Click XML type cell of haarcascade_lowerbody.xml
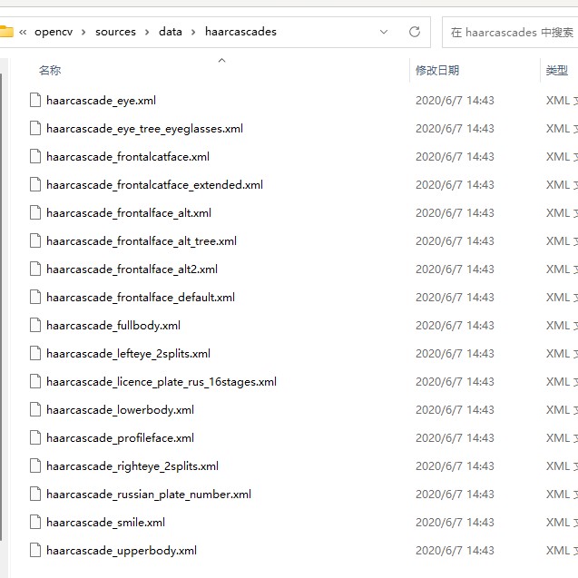The width and height of the screenshot is (578, 578). coord(562,409)
